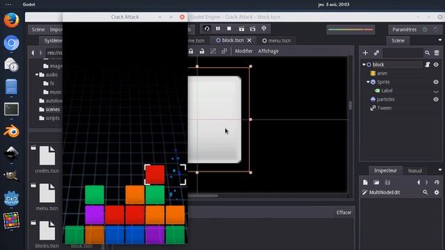Screen dimensions: 445x250
Task: Unlock the selected object in viewport toolbar
Action: click(202, 51)
